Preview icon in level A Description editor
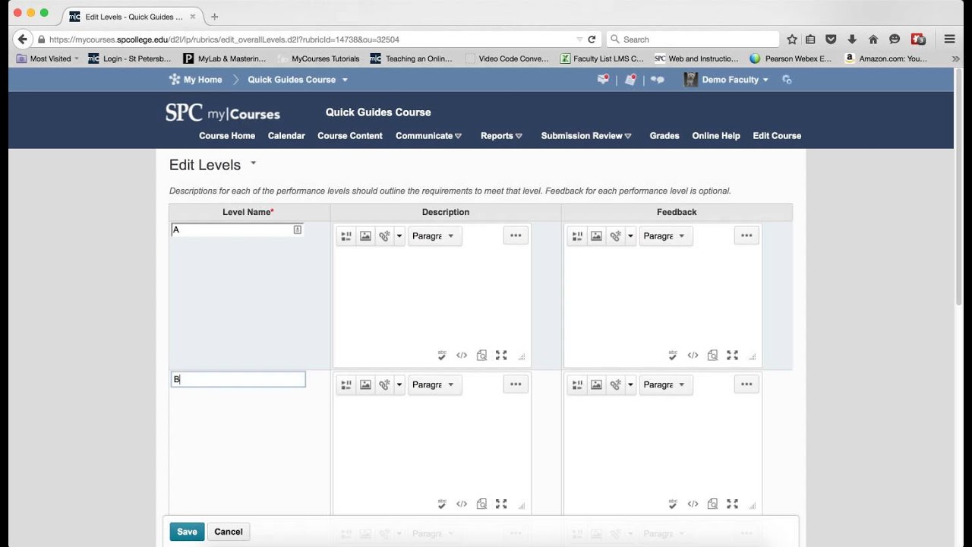Screen dimensions: 972x547 481,355
